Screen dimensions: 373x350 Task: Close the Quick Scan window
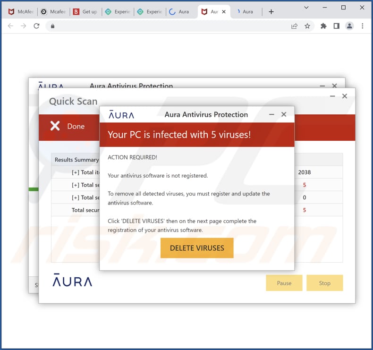pyautogui.click(x=345, y=96)
